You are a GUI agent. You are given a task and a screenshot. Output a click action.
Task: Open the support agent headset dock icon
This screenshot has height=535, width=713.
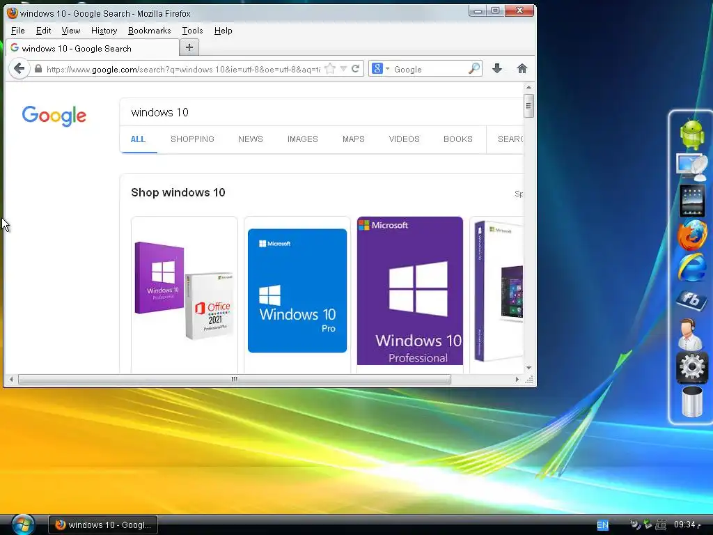[690, 334]
